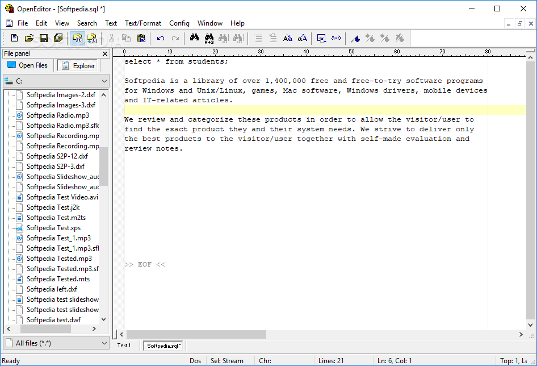Click the Redo arrow icon
537x366 pixels.
coord(175,38)
